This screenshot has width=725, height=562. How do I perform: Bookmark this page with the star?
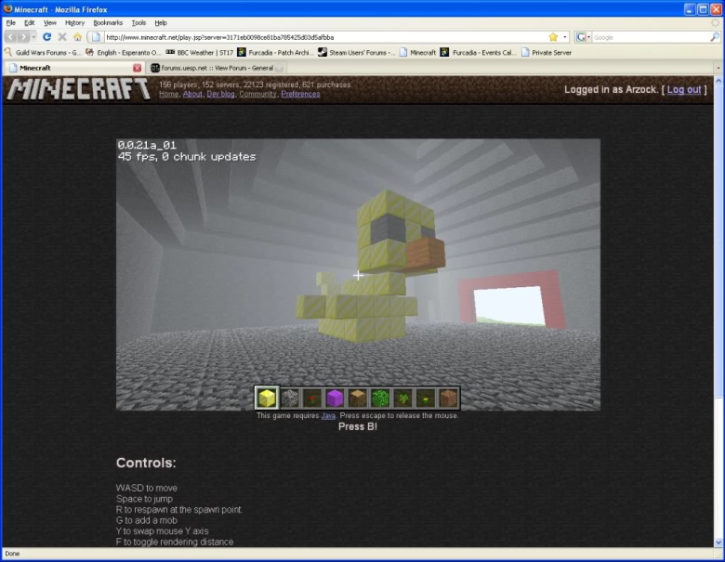(553, 37)
